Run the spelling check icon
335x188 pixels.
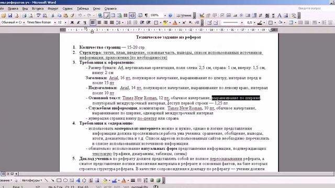(x=38, y=16)
